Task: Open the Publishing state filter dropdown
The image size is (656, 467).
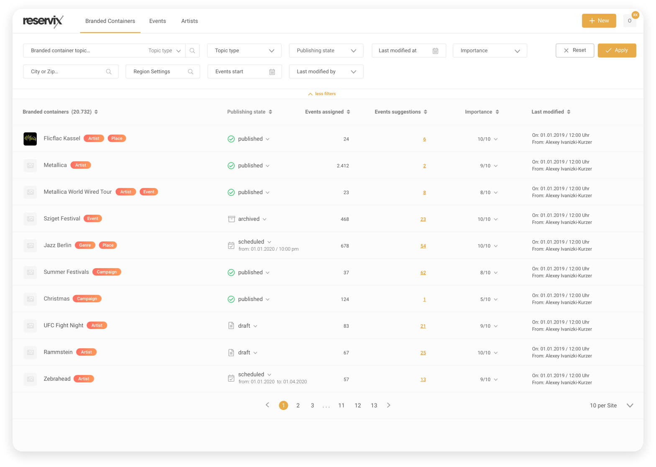Action: [326, 51]
